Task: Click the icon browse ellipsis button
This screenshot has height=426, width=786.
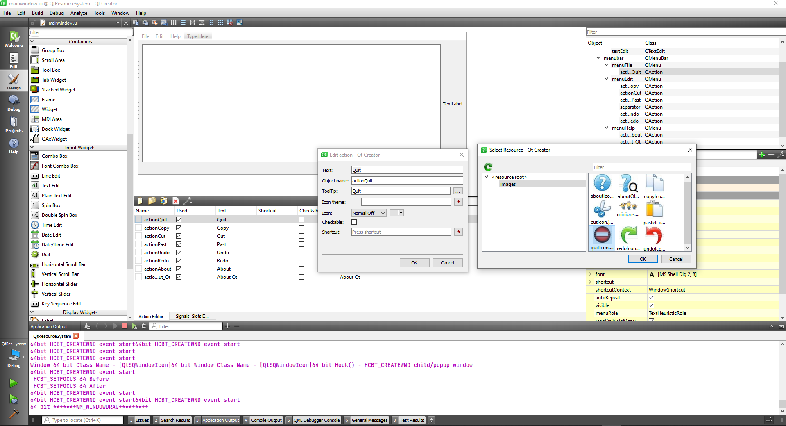Action: (394, 213)
